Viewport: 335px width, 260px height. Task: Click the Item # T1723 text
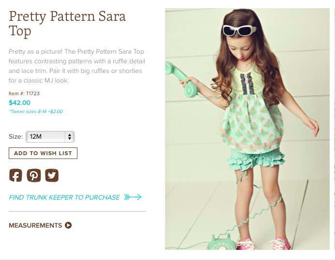pyautogui.click(x=24, y=93)
